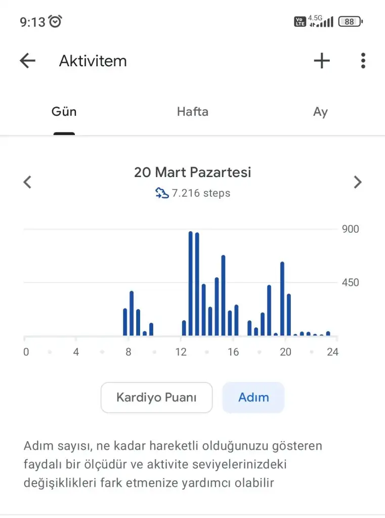Tap the signal strength bars icon
The image size is (385, 518).
tap(326, 21)
